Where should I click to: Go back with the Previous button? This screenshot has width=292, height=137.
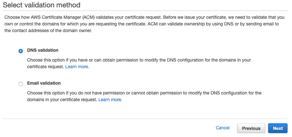click(x=251, y=128)
